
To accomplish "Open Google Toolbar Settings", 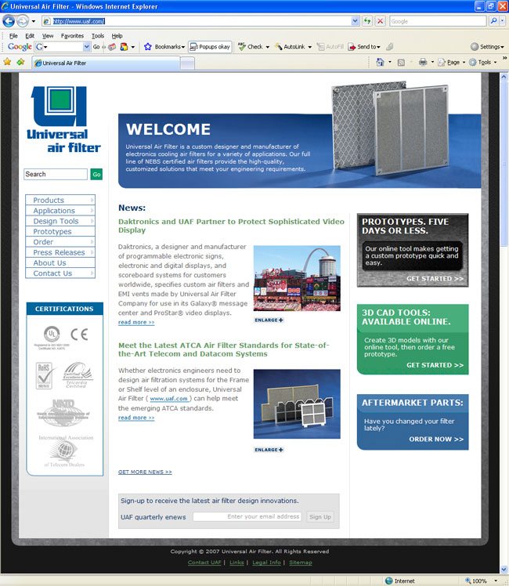I will coord(487,47).
